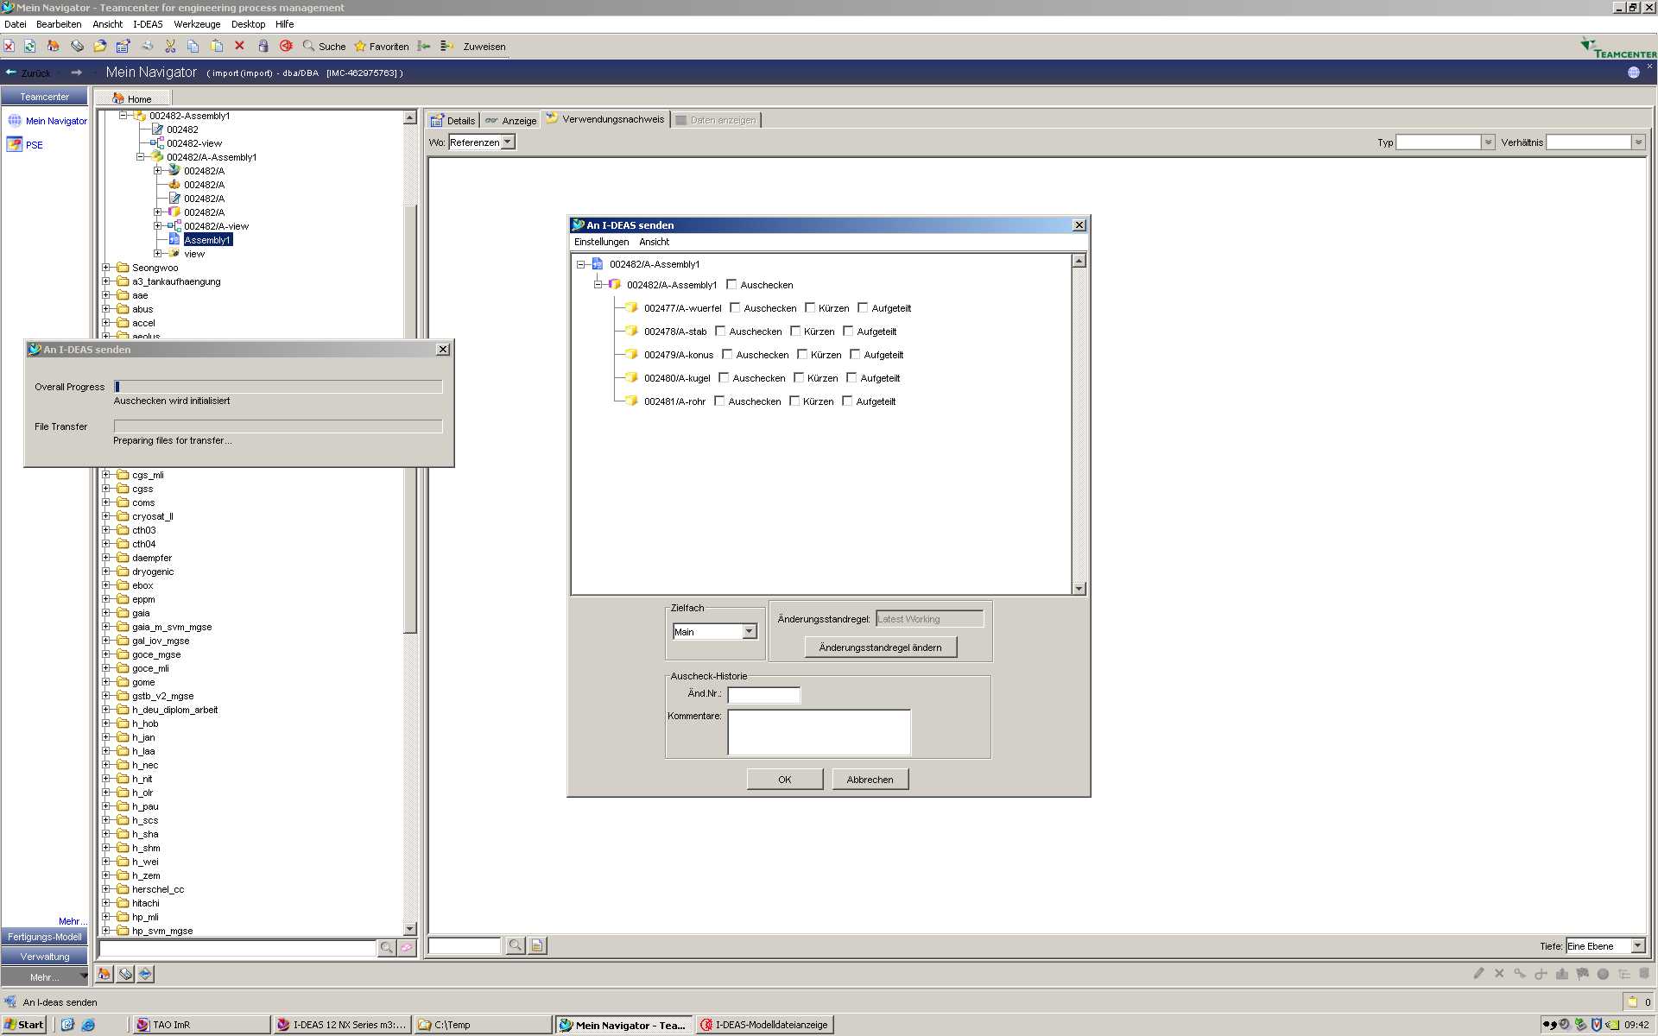The width and height of the screenshot is (1658, 1036).
Task: Open the Wo: Referenzen dropdown
Action: pyautogui.click(x=508, y=142)
